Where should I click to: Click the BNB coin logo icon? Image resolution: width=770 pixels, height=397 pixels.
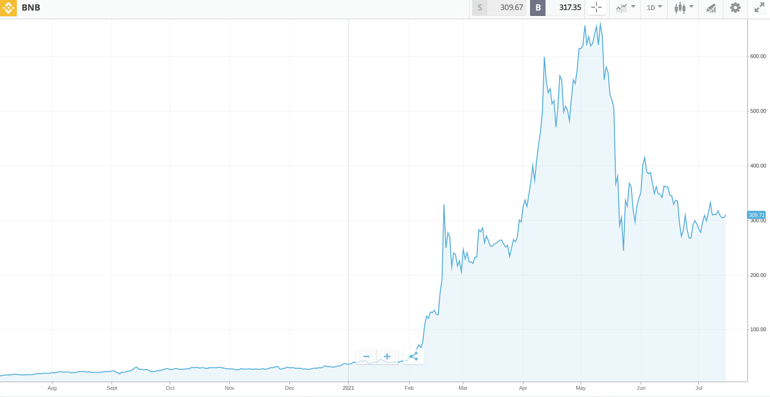[x=8, y=8]
